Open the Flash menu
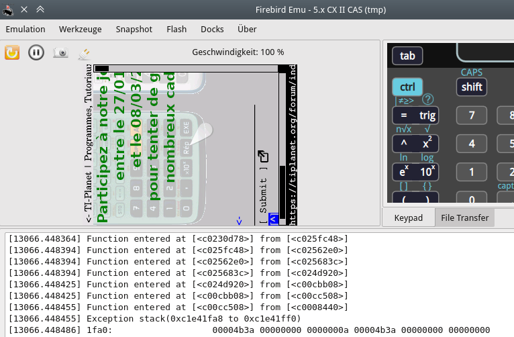Viewport: 514px width, 337px height. 176,29
